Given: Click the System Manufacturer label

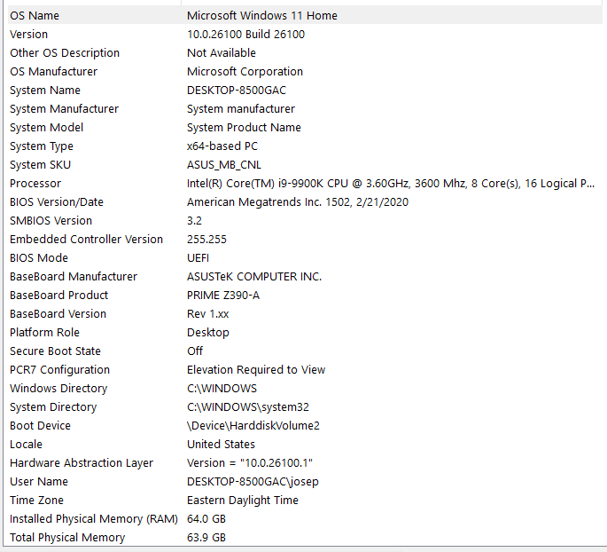Looking at the screenshot, I should click(65, 109).
